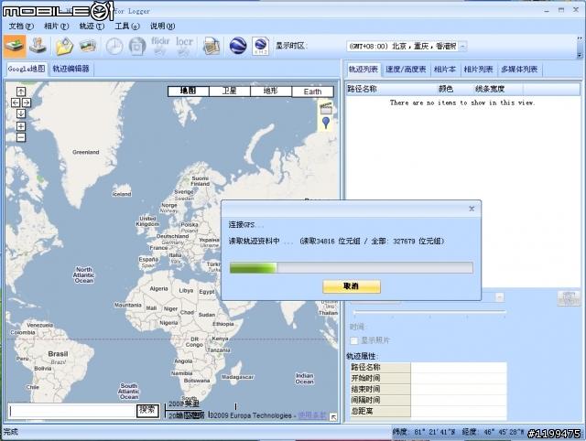586x441 pixels.
Task: Toggle the 显示照片 checkbox
Action: [x=353, y=340]
